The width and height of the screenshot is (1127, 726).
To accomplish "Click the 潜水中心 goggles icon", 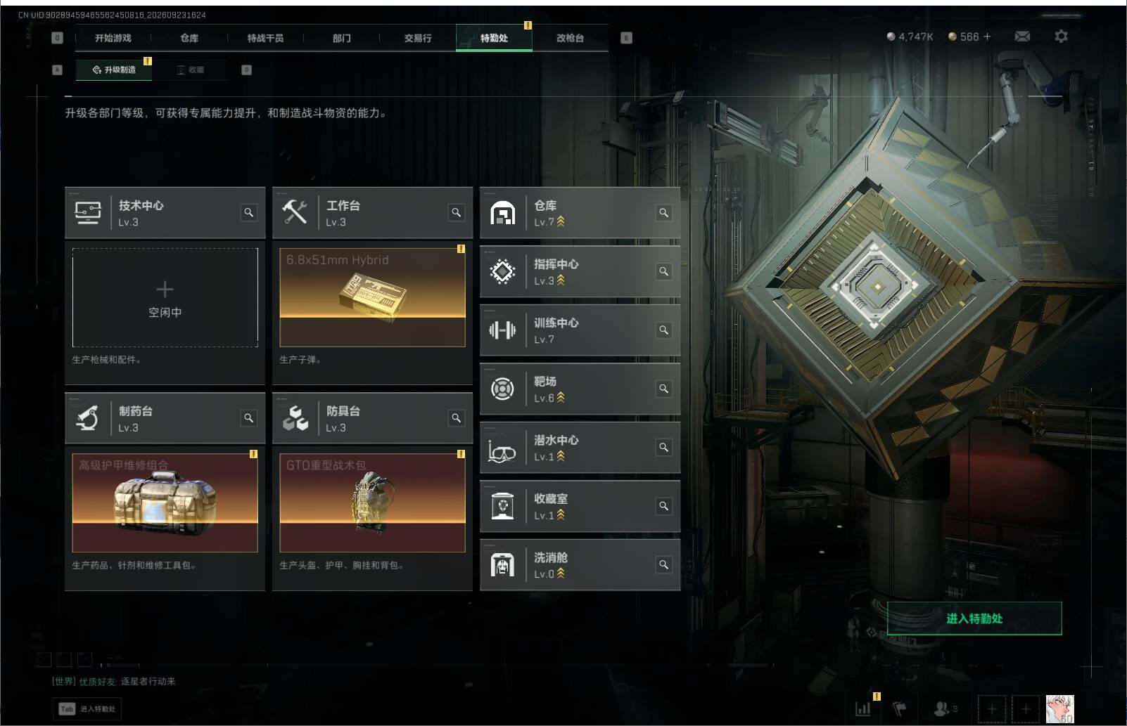I will pyautogui.click(x=502, y=448).
